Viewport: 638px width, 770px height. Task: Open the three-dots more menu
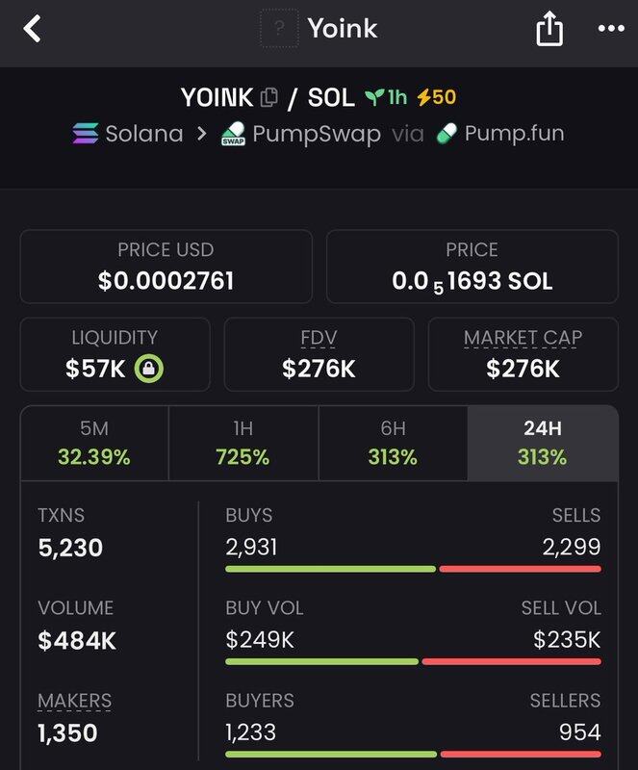[x=611, y=30]
